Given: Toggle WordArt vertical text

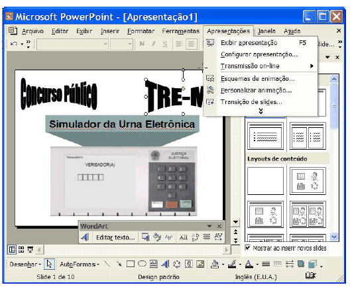Looking at the screenshot, I should tap(195, 237).
